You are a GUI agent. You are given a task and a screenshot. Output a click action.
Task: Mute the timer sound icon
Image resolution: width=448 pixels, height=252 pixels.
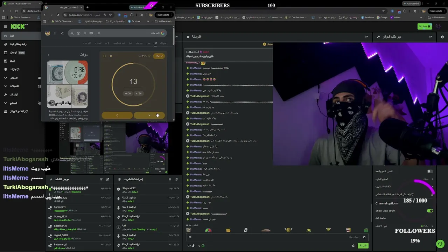coord(111,56)
